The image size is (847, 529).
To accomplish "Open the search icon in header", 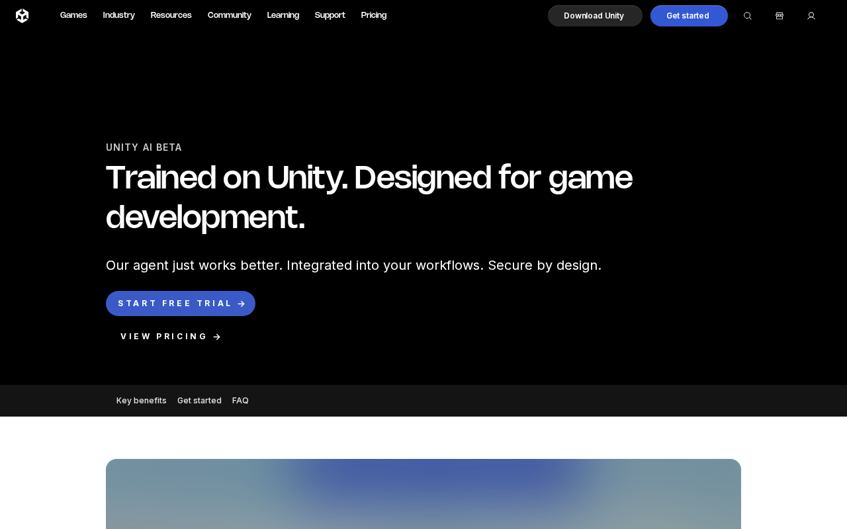I will tap(748, 16).
